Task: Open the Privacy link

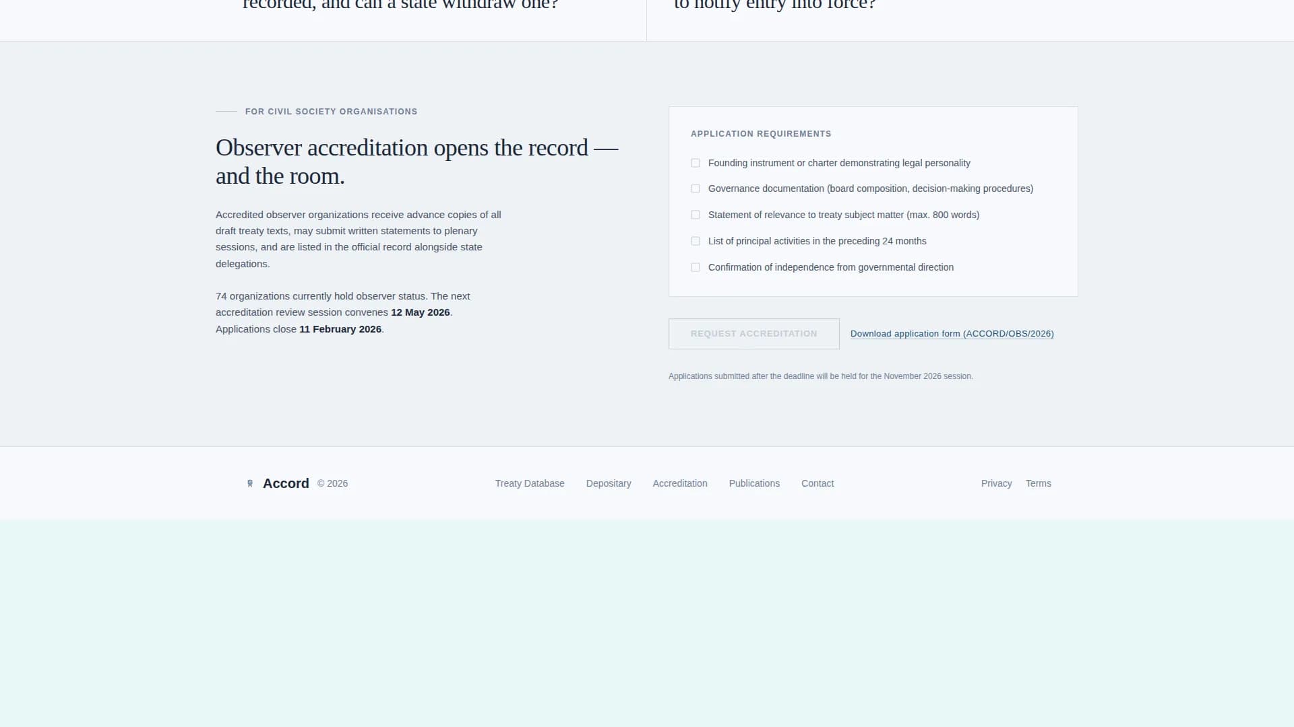Action: point(996,483)
